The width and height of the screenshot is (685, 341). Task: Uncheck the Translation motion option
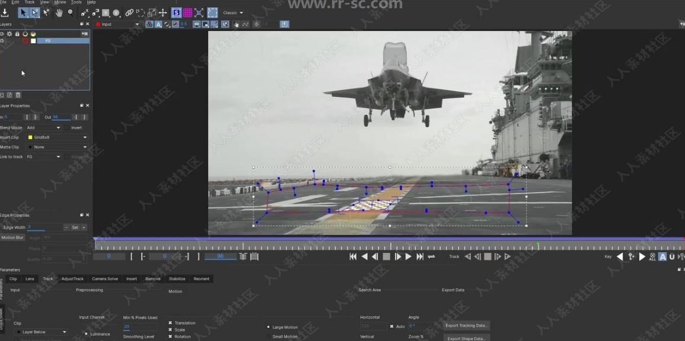coord(170,323)
